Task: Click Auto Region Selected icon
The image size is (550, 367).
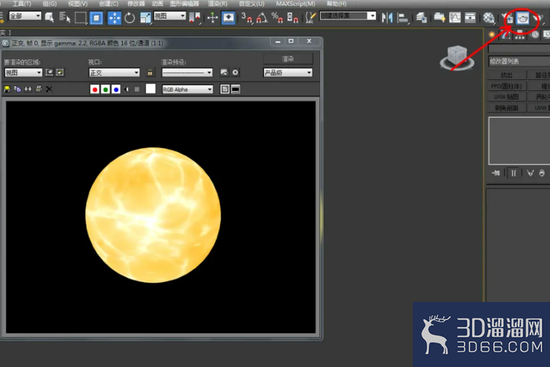Action: [x=60, y=73]
